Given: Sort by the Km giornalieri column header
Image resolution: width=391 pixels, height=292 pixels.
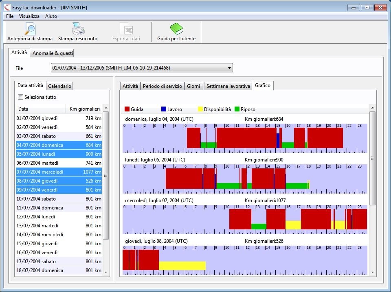Looking at the screenshot, I should click(x=84, y=109).
